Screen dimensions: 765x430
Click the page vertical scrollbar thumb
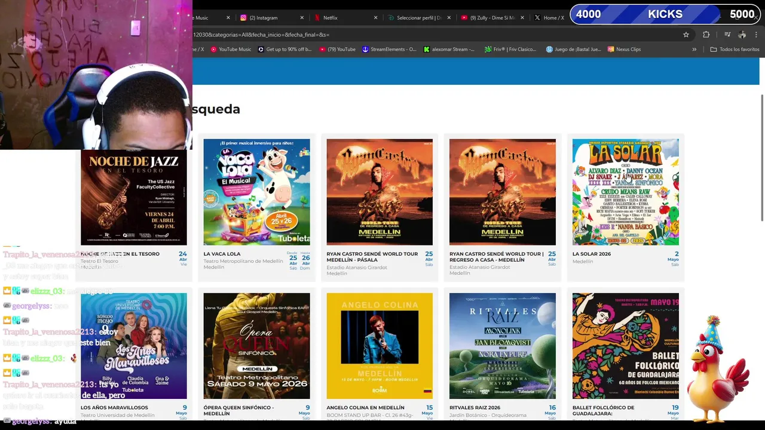pos(762,158)
